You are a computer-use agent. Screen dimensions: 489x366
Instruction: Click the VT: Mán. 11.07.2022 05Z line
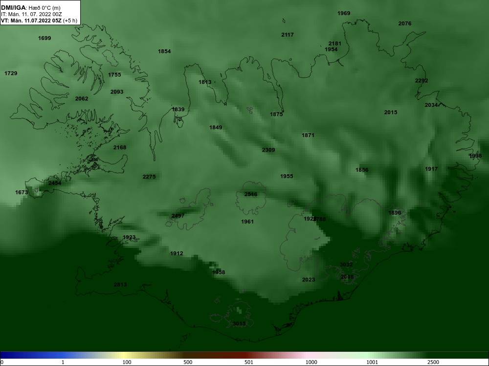(x=39, y=21)
